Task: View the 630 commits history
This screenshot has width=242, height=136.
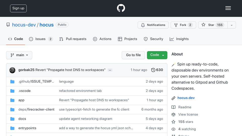Action: pos(157,70)
